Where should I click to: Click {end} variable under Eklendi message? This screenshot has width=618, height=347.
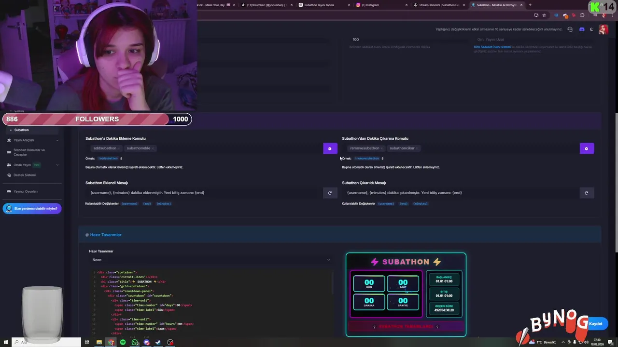pos(147,204)
